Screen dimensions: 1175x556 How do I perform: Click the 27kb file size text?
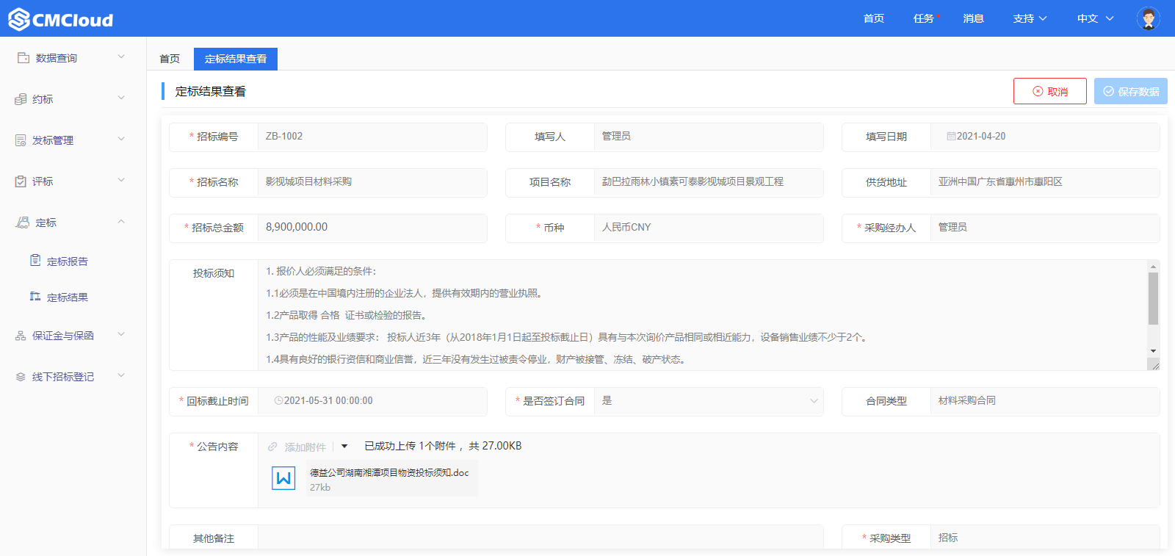(320, 488)
